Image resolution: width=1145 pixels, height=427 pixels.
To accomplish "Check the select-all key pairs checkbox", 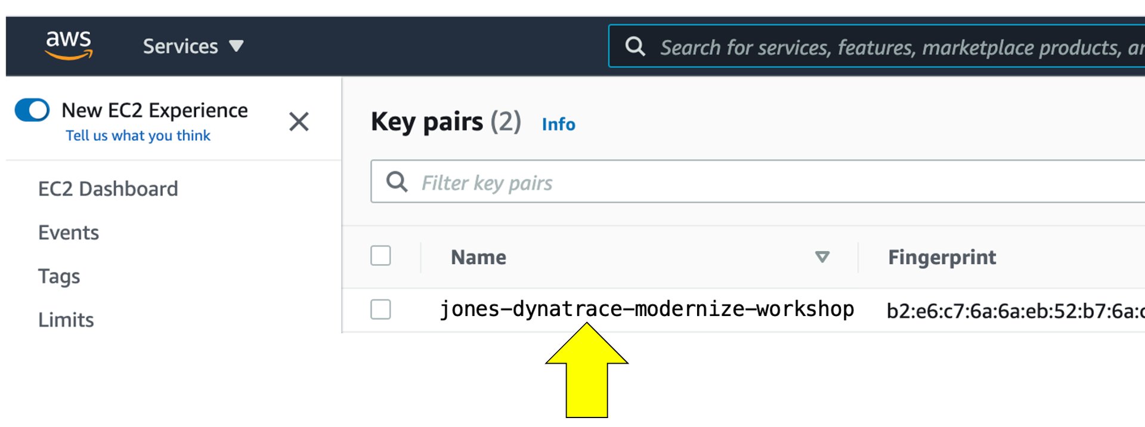I will tap(380, 256).
